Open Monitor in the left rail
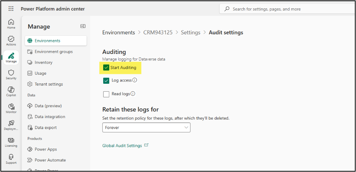 click(11, 108)
